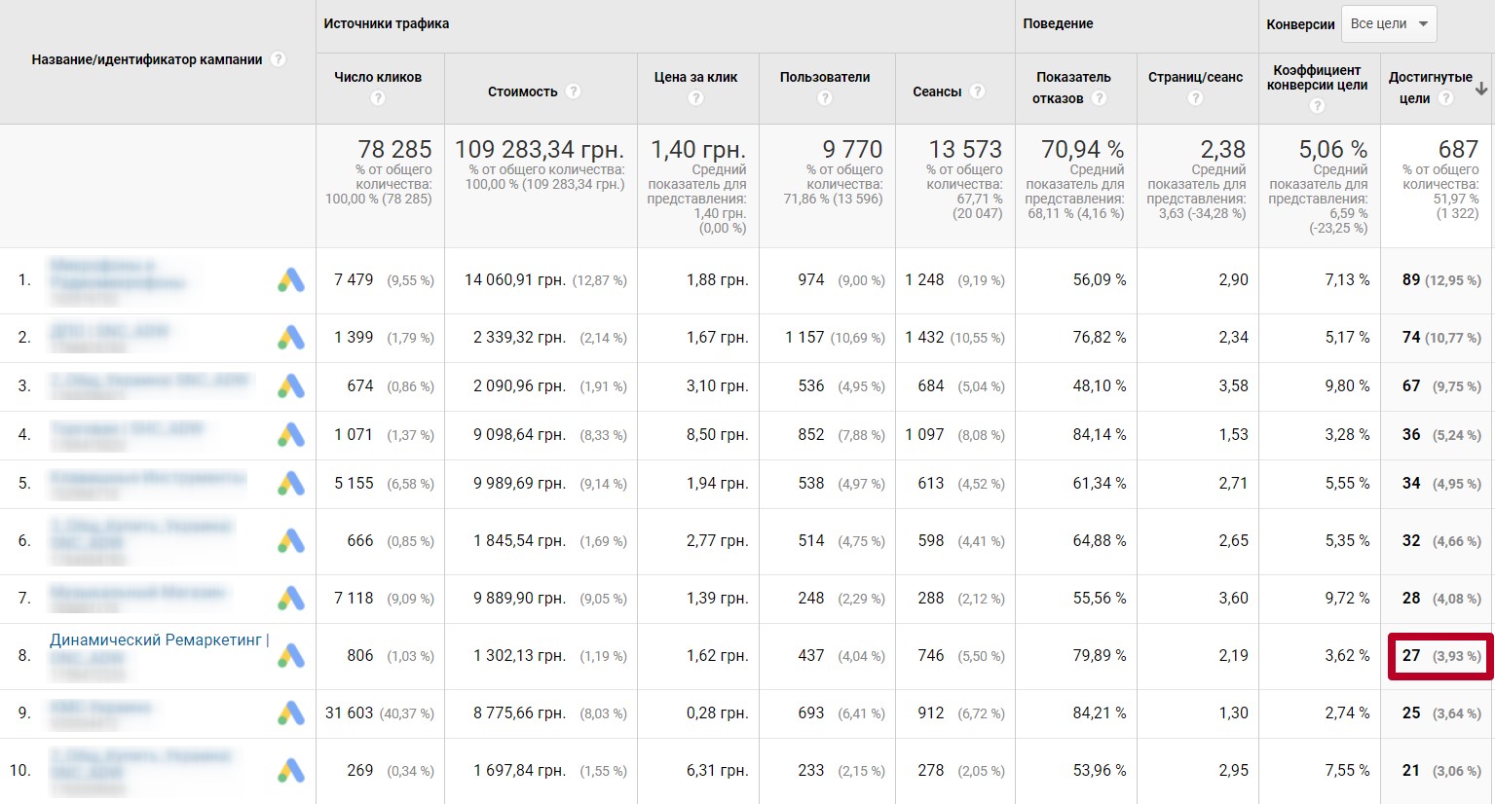Image resolution: width=1495 pixels, height=804 pixels.
Task: Open help icon beside Сеансы
Action: 977,91
